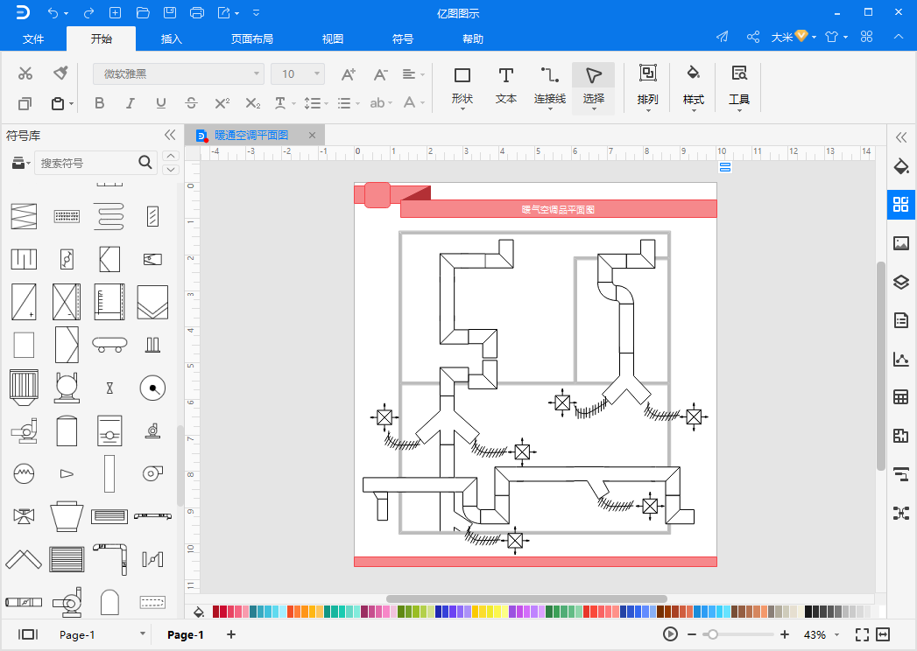This screenshot has width=917, height=651.
Task: Toggle Subscript formatting
Action: point(252,103)
